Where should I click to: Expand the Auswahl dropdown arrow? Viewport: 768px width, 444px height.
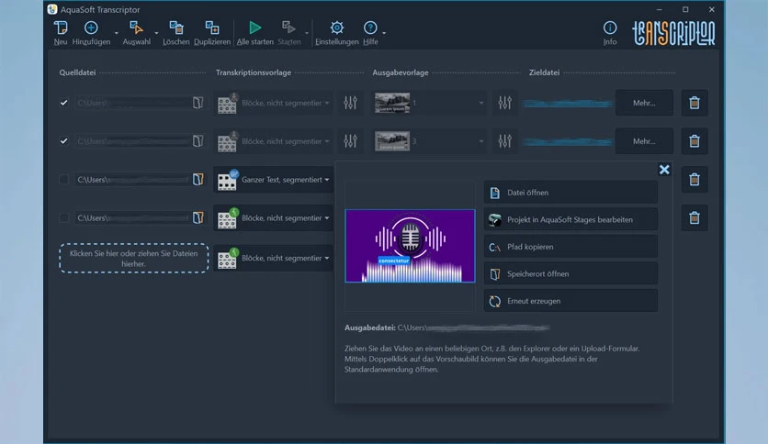[x=156, y=33]
